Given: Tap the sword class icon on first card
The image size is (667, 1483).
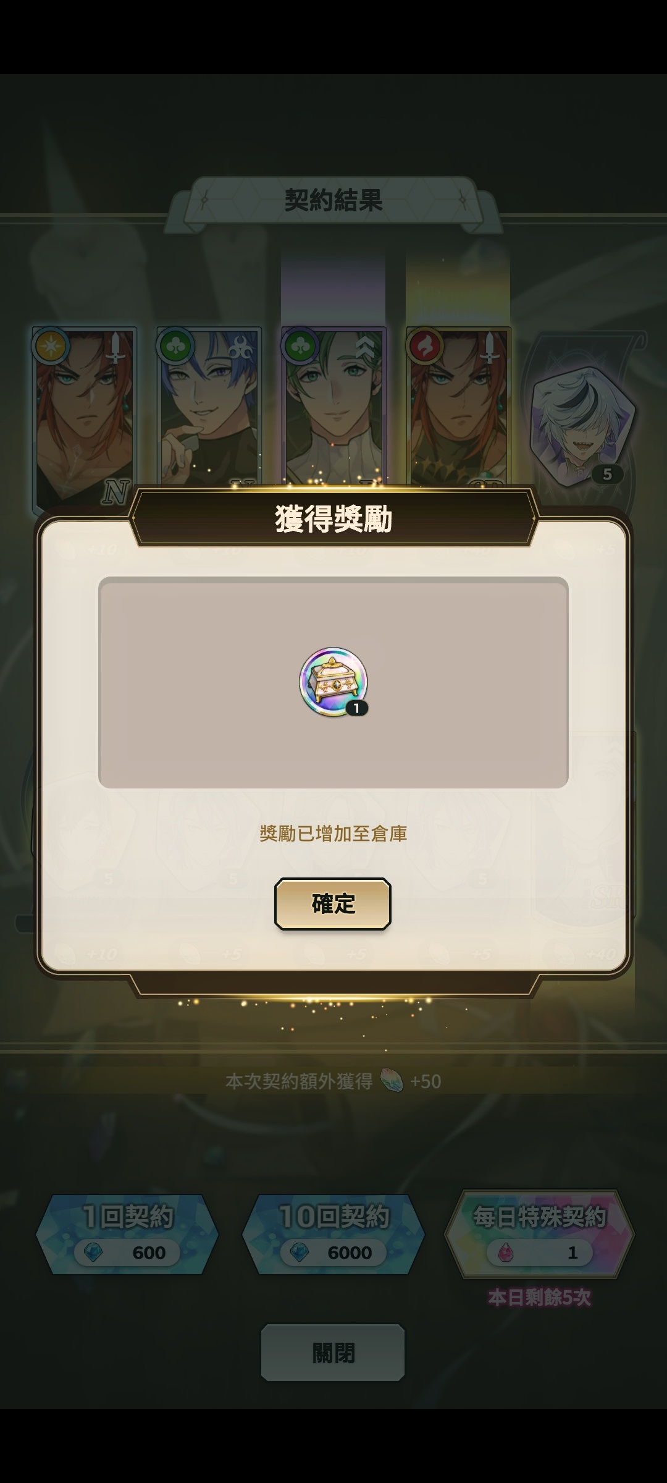Looking at the screenshot, I should tap(116, 348).
